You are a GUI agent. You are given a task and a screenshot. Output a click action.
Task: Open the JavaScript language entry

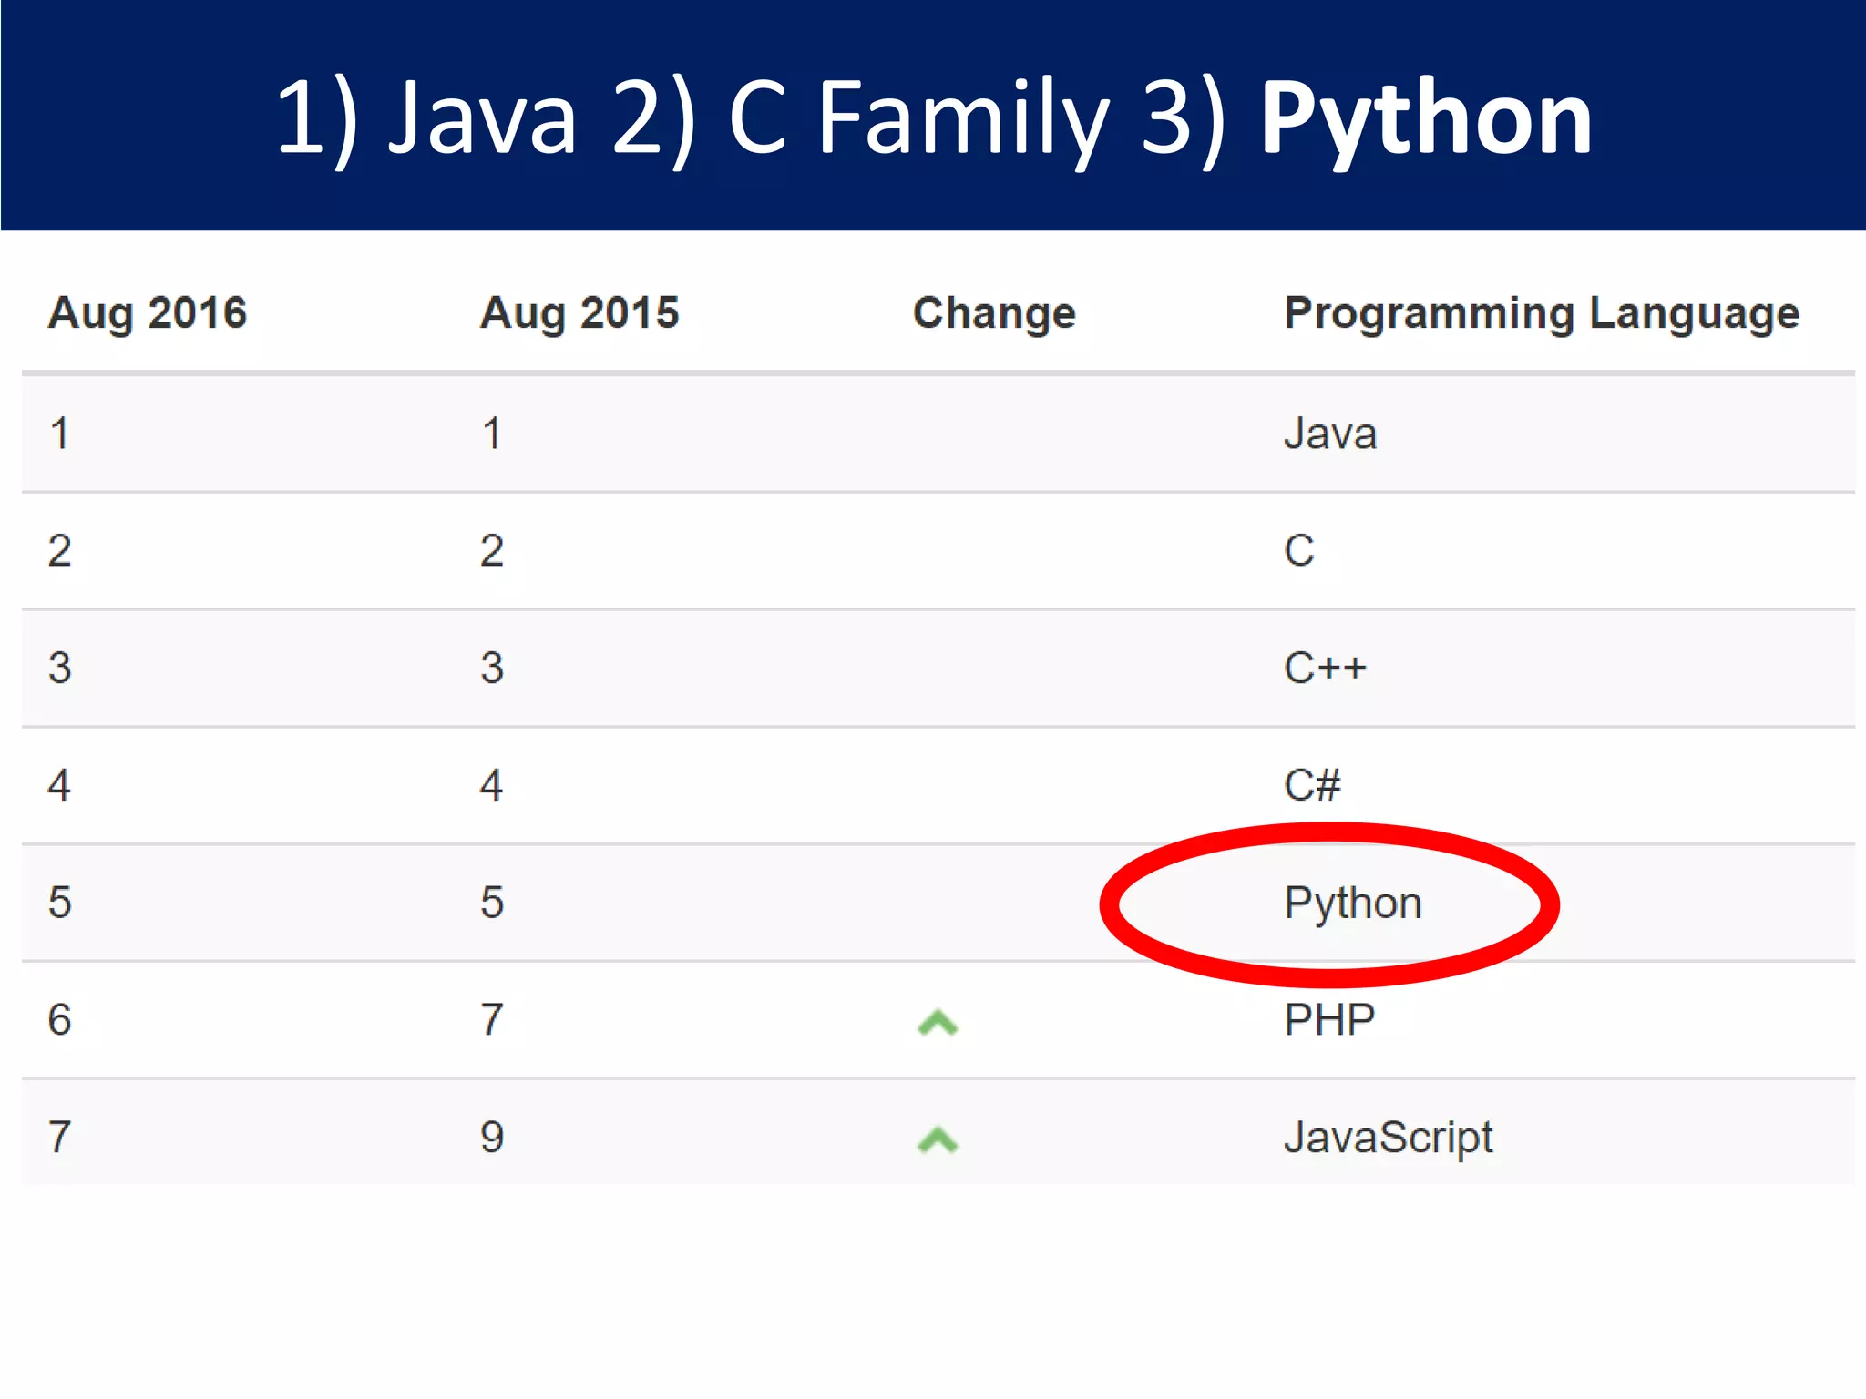point(1388,1138)
